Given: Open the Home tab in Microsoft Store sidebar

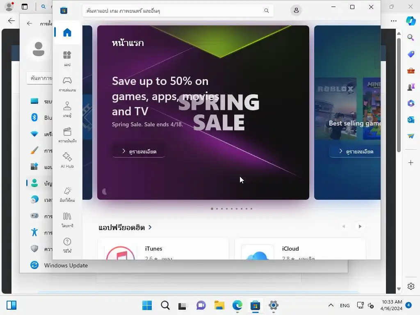Looking at the screenshot, I should pos(67,32).
